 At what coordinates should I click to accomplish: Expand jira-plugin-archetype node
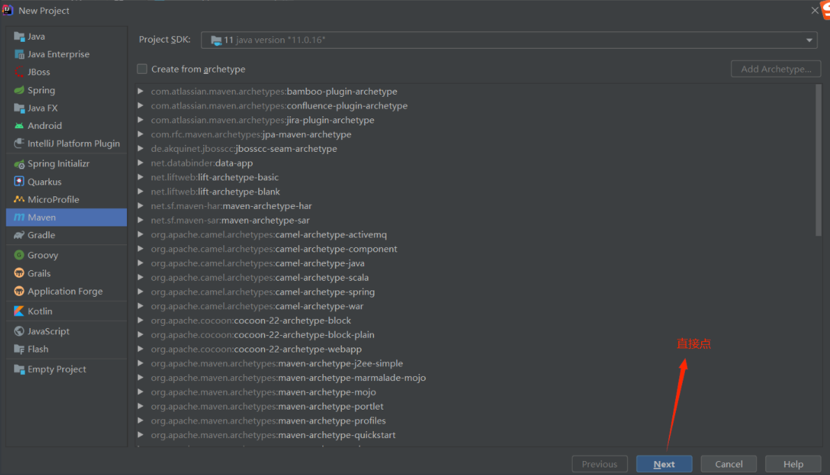[x=140, y=120]
